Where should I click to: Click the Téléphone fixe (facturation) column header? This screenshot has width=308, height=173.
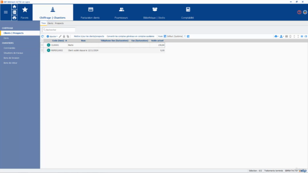tap(115, 40)
